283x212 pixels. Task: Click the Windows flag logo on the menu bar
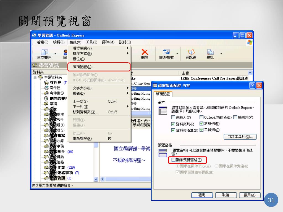[250, 43]
